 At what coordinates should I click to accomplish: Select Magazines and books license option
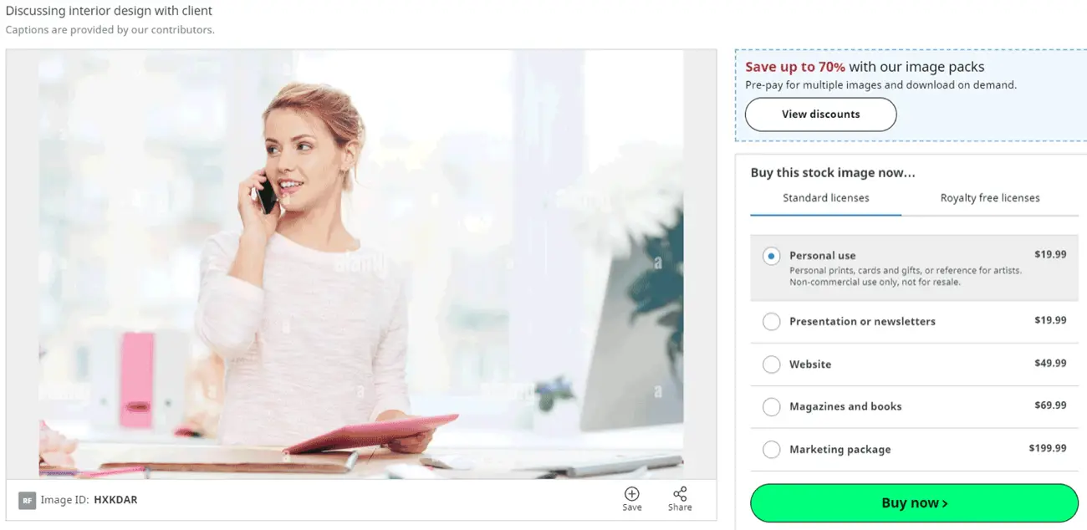coord(772,407)
